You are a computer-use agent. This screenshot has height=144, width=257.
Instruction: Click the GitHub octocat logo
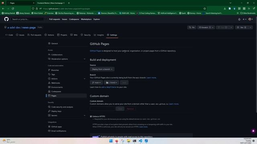point(6,19)
